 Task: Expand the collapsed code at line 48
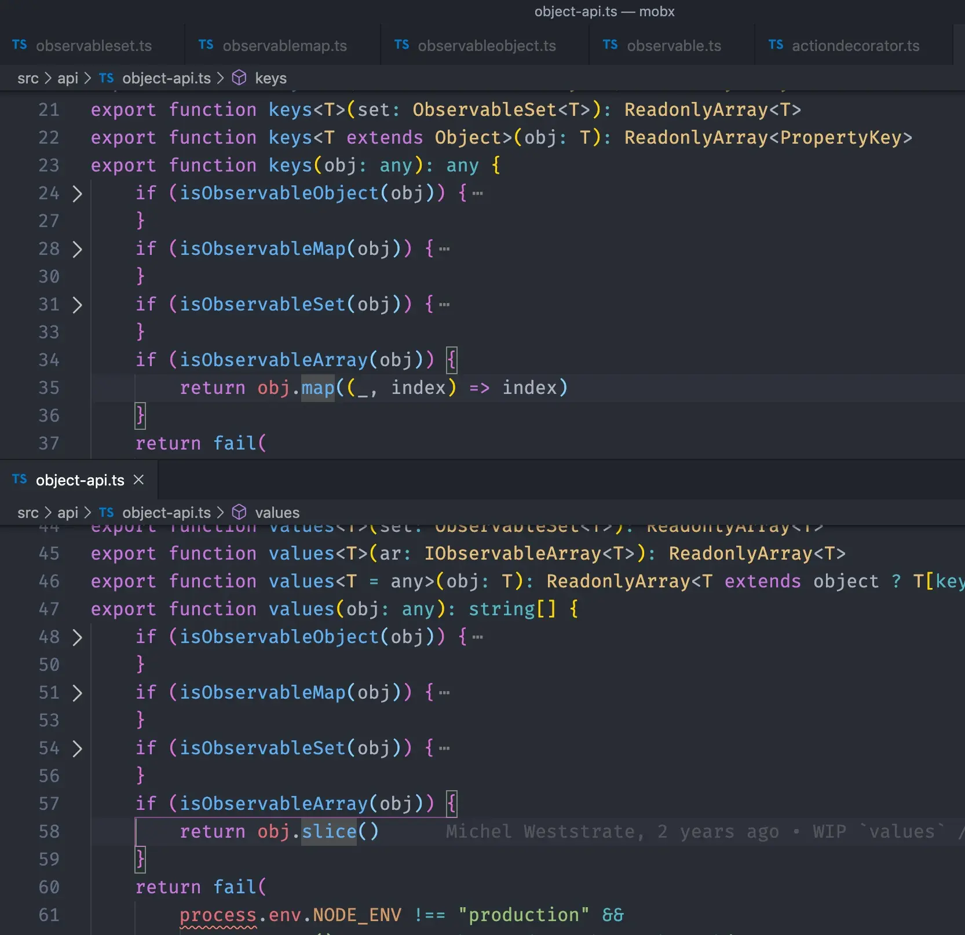78,637
